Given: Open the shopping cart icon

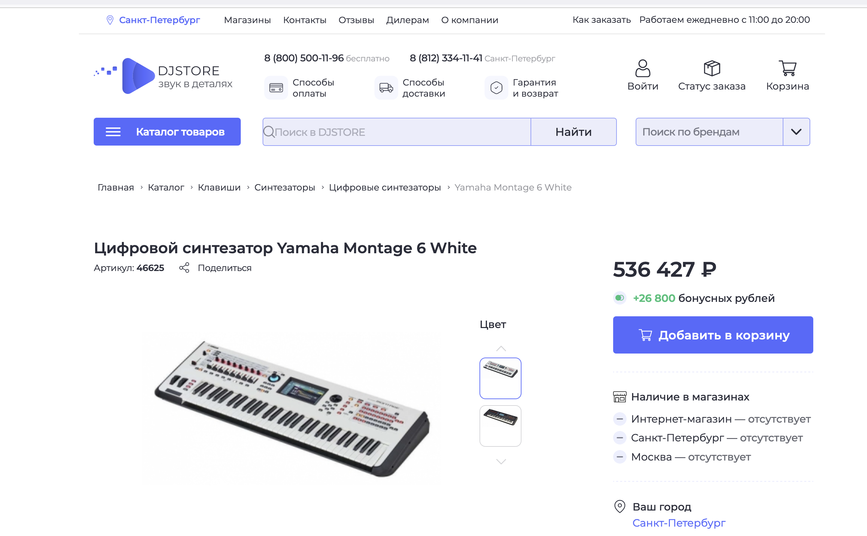Looking at the screenshot, I should click(787, 68).
